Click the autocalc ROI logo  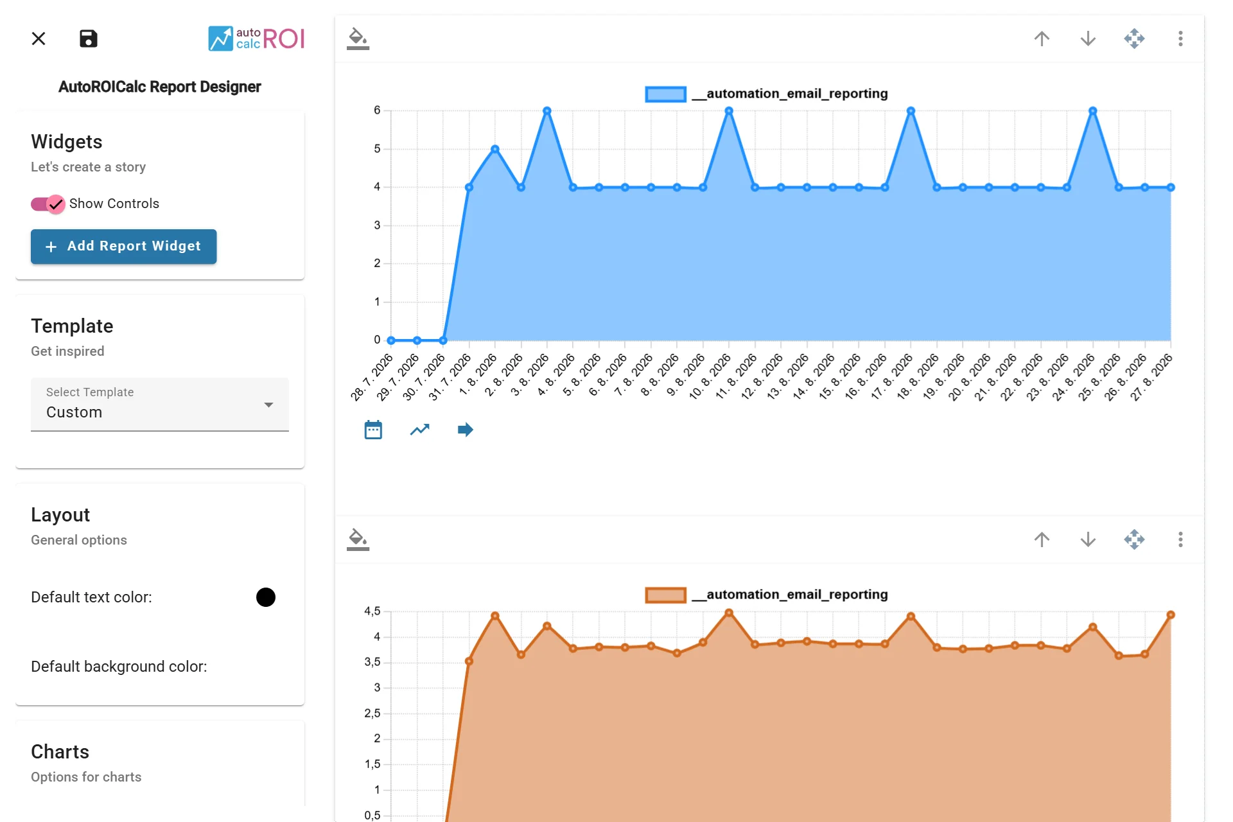point(256,39)
